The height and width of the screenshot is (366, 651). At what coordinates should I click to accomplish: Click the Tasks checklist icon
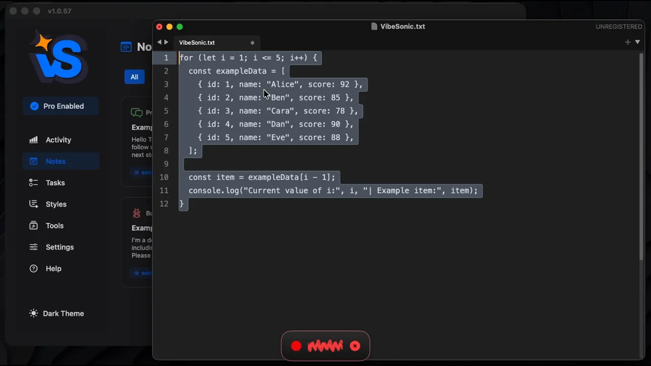pyautogui.click(x=34, y=182)
